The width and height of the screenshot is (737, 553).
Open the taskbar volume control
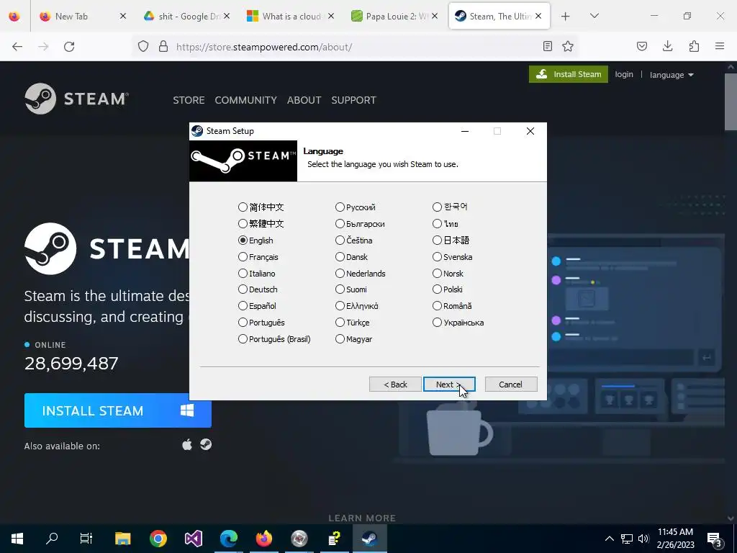[643, 539]
